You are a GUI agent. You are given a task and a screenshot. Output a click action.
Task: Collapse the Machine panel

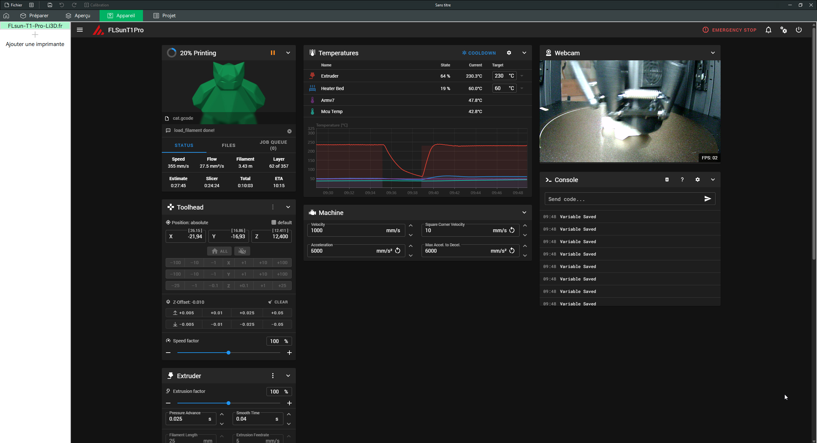coord(524,212)
